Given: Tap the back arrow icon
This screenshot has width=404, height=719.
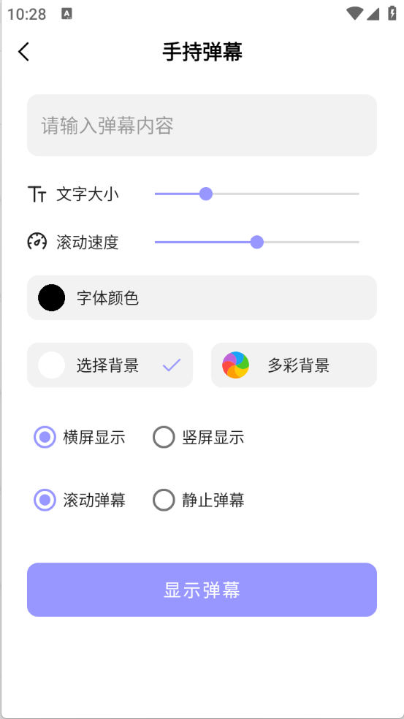Looking at the screenshot, I should point(23,51).
